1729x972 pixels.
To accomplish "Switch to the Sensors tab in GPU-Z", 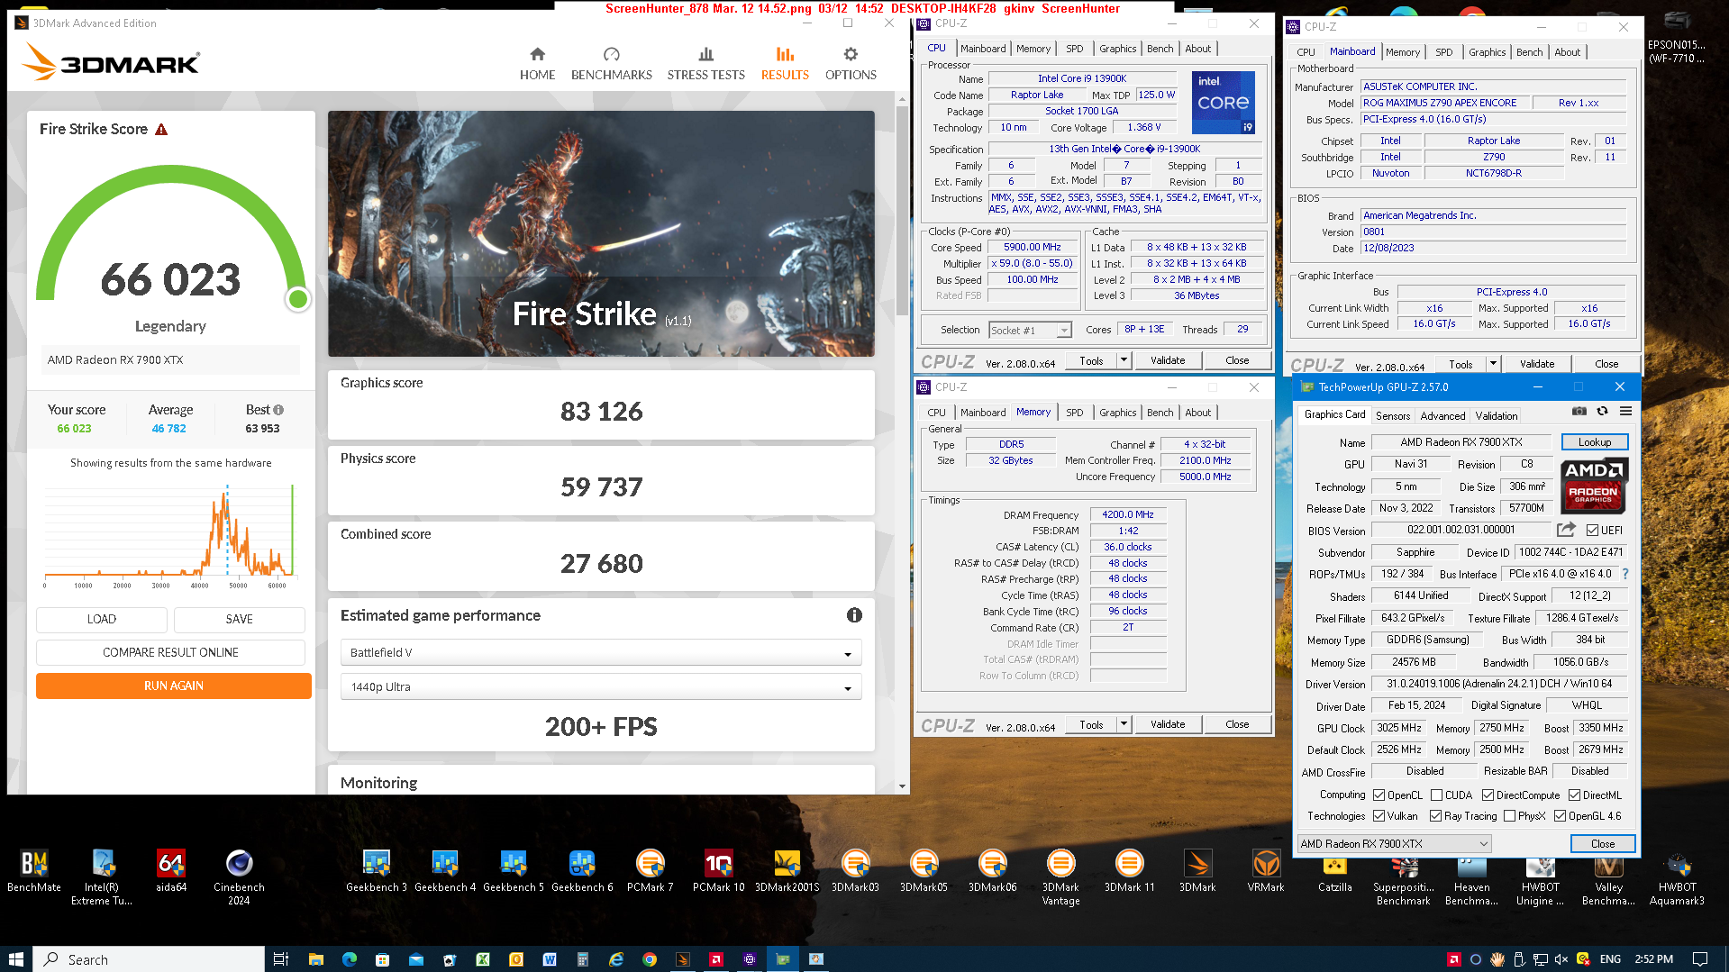I will [x=1392, y=416].
